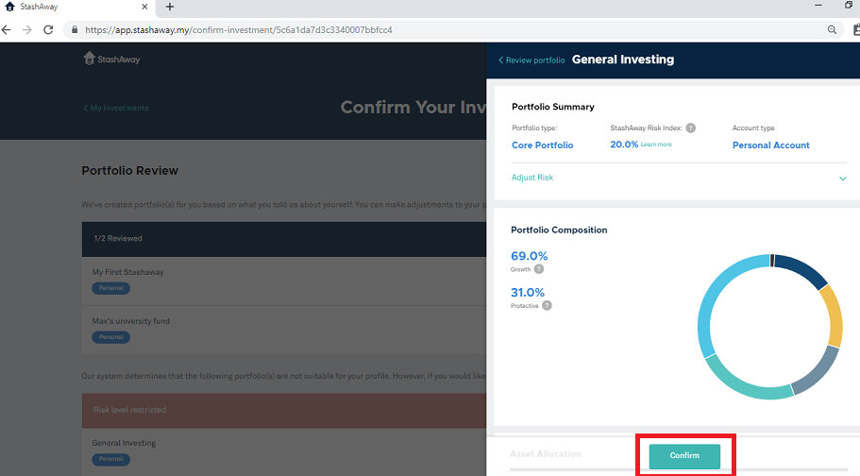Screen dimensions: 860x476
Task: Select General Investing row in background list
Action: pyautogui.click(x=284, y=451)
